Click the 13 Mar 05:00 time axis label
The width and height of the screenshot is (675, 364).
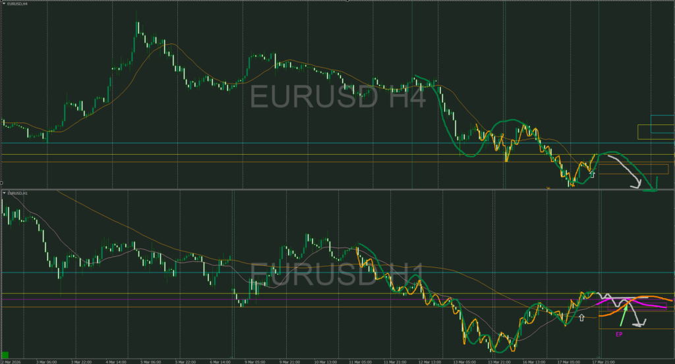tap(465, 362)
